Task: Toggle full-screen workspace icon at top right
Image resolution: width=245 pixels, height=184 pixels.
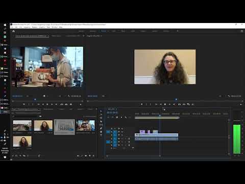Action: point(242,31)
